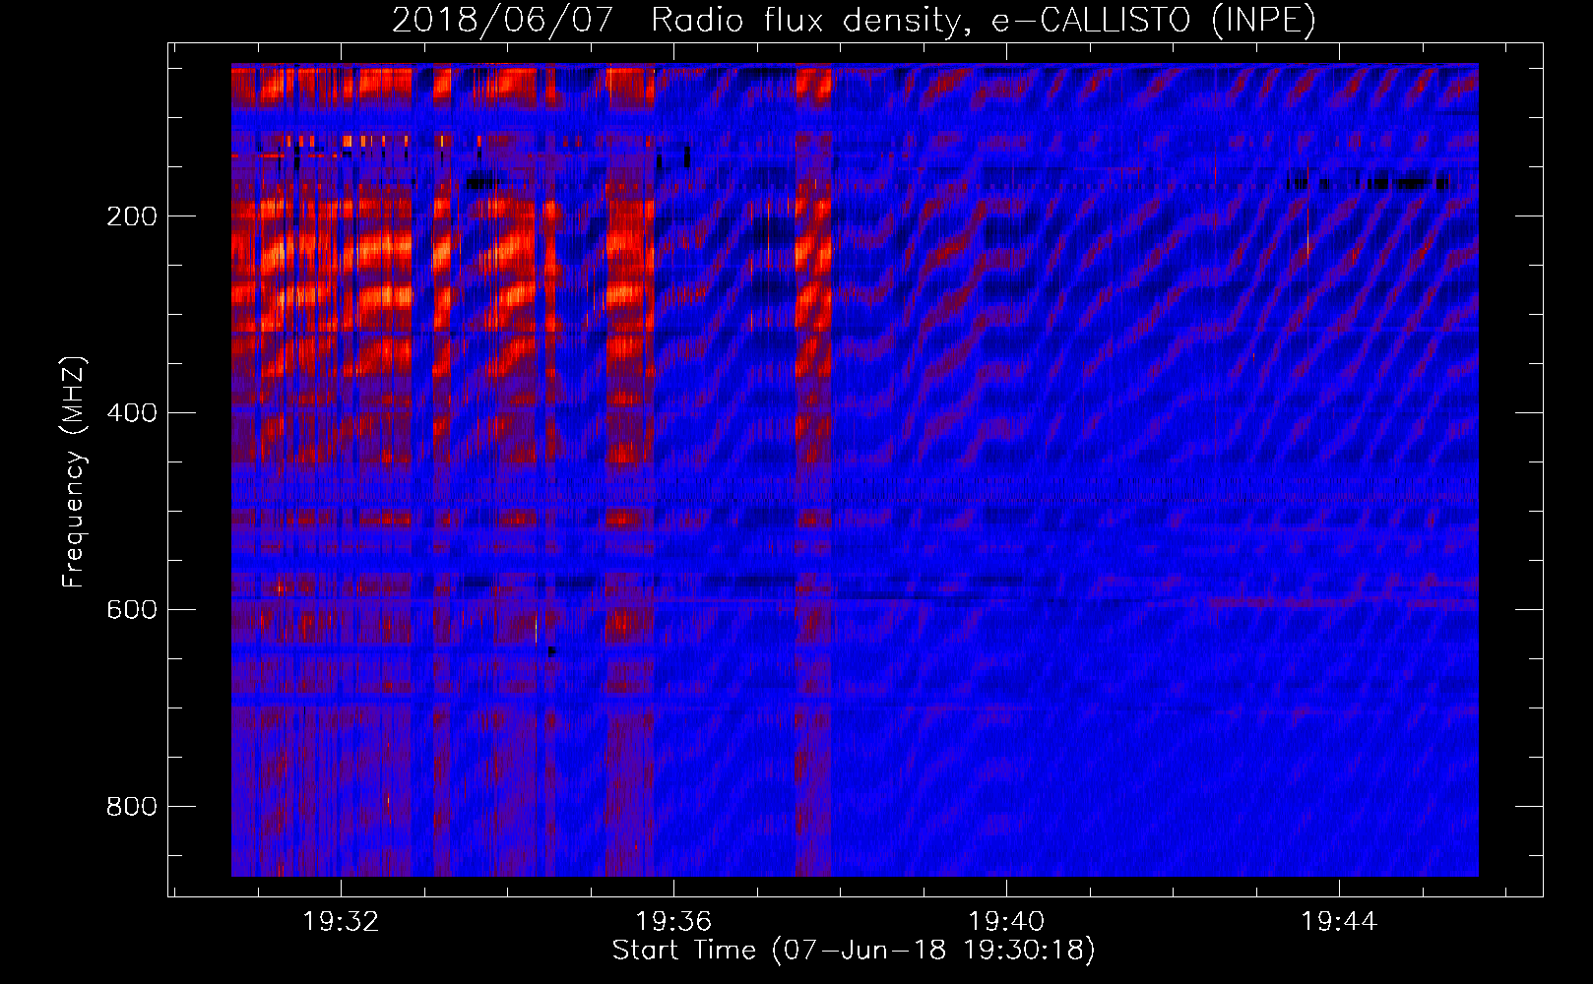Click inside the radio spectrogram plot

tap(855, 470)
